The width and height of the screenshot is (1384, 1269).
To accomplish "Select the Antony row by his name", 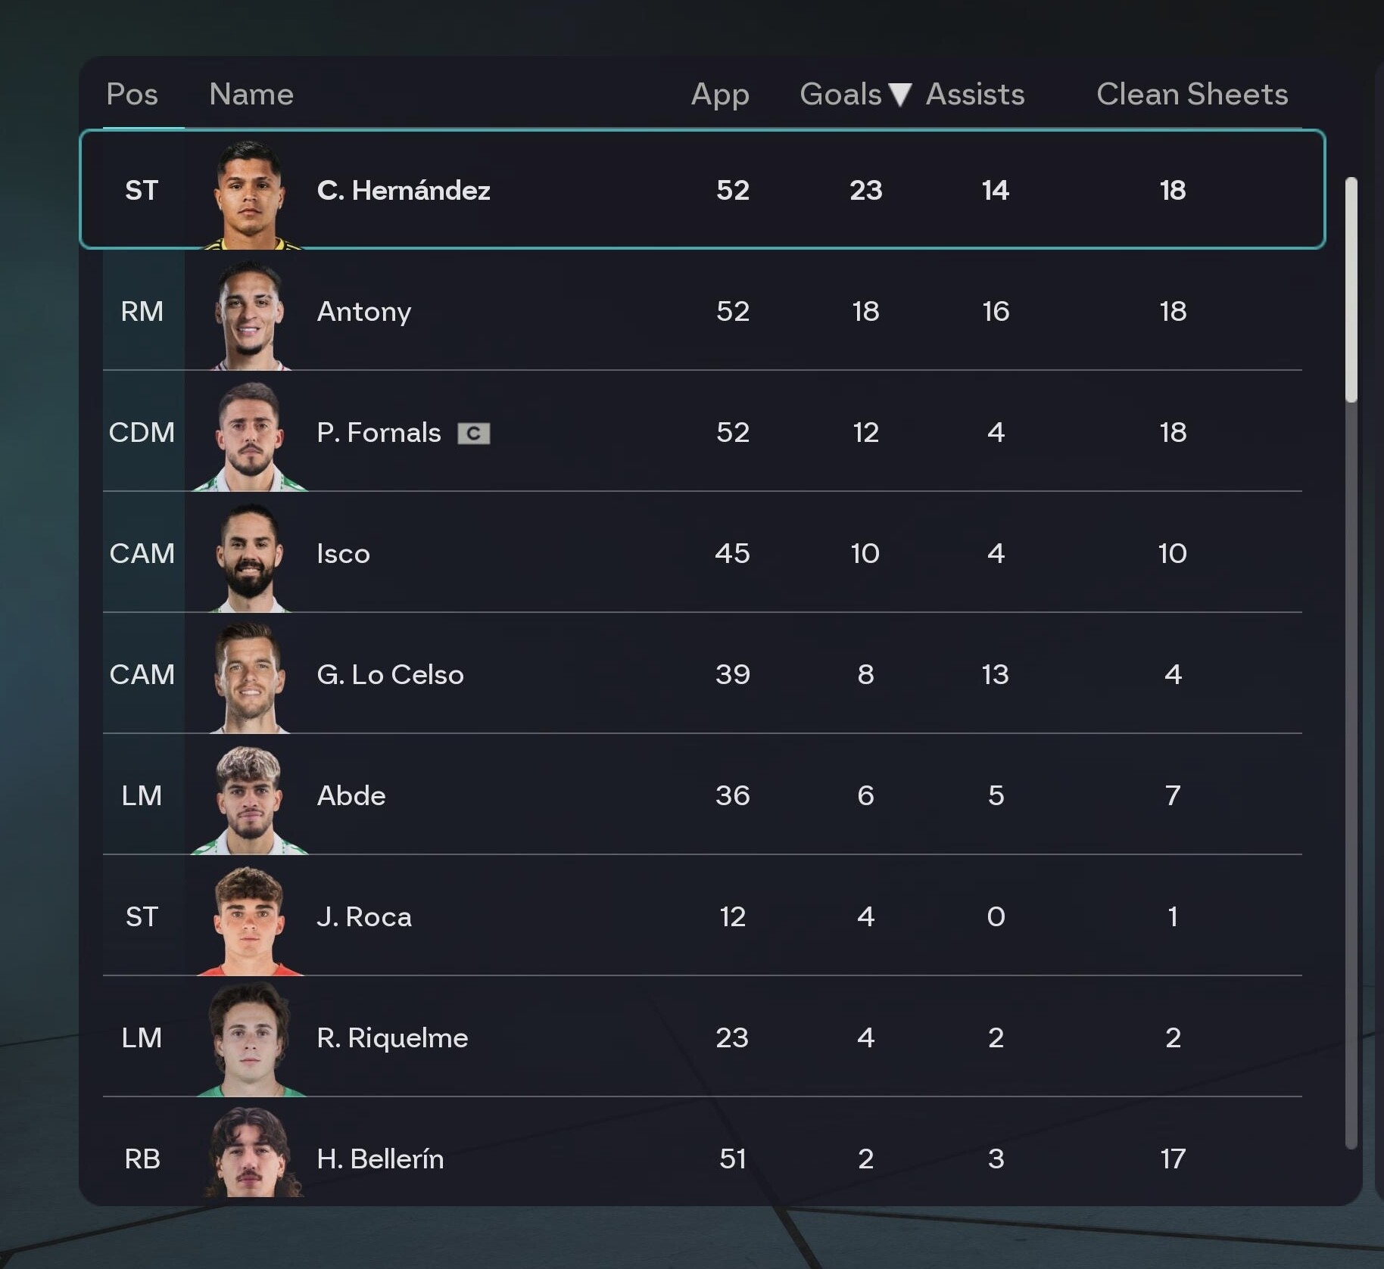I will click(x=364, y=312).
